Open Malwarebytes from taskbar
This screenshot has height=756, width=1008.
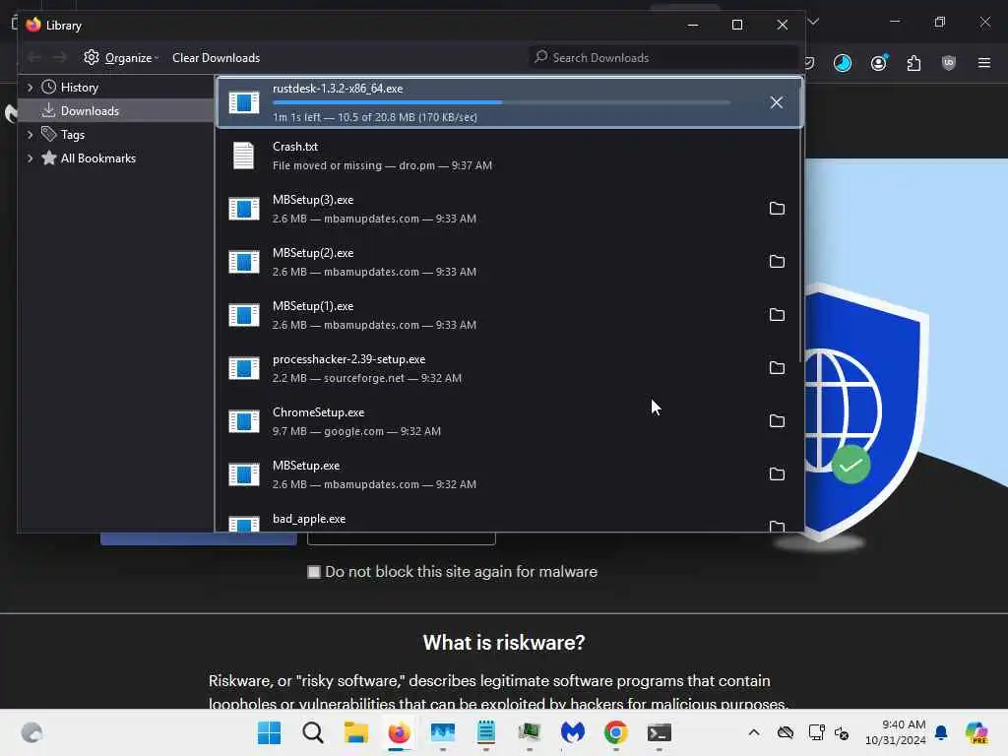click(572, 732)
